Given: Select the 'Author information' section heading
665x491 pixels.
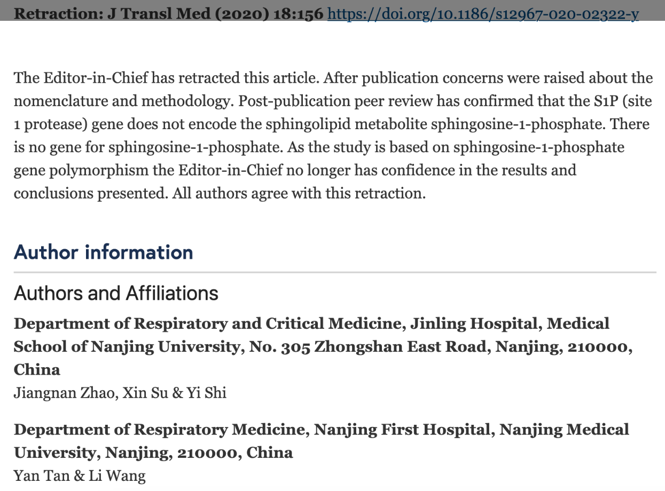Looking at the screenshot, I should (x=104, y=252).
